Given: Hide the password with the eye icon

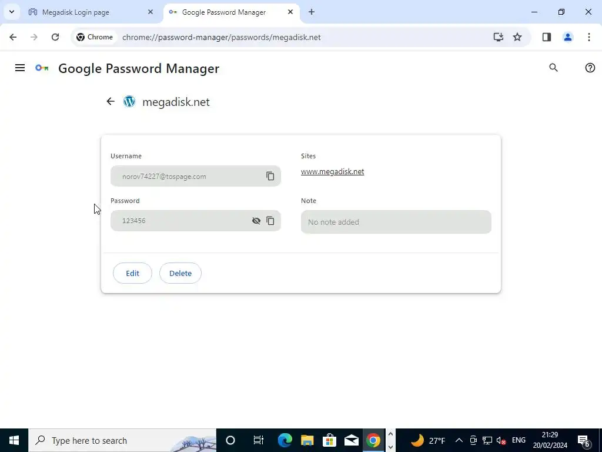Looking at the screenshot, I should pyautogui.click(x=256, y=221).
